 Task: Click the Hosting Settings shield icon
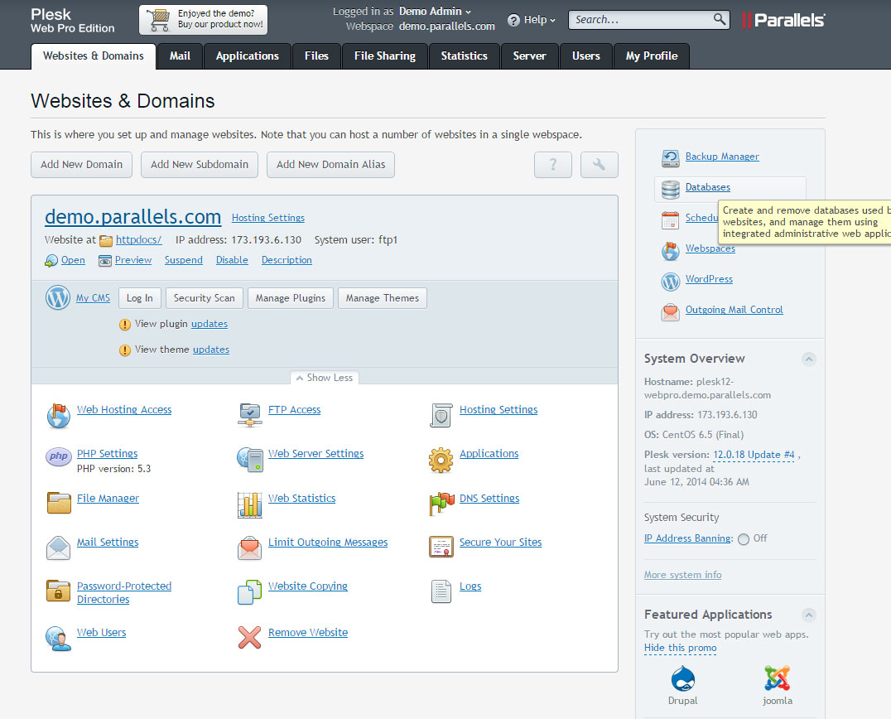pos(441,416)
